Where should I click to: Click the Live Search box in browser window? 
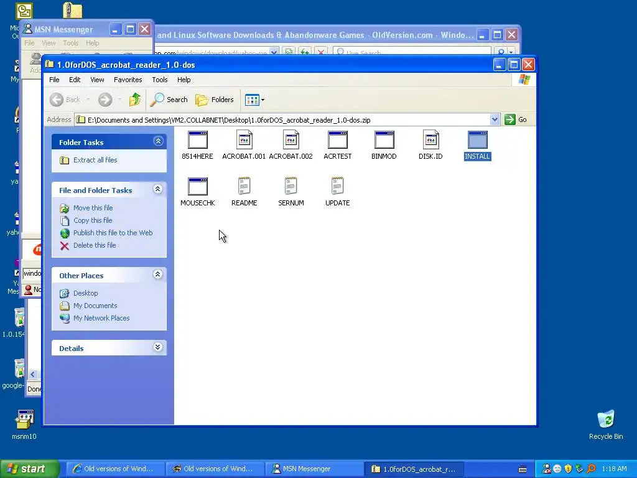point(412,52)
